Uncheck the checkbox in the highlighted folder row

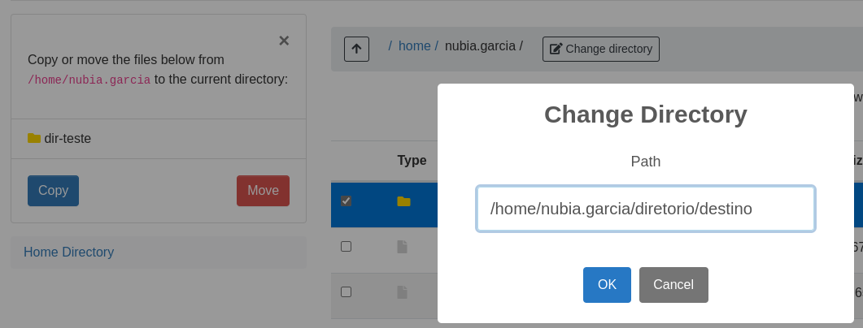(x=346, y=201)
